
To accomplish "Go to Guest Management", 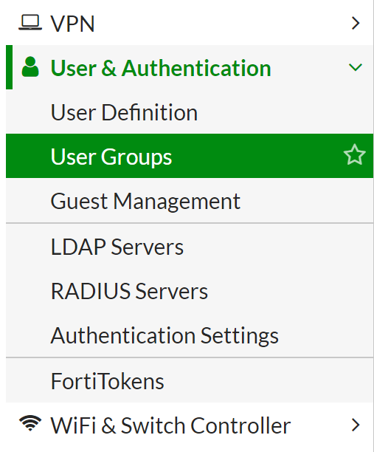I will (x=145, y=201).
